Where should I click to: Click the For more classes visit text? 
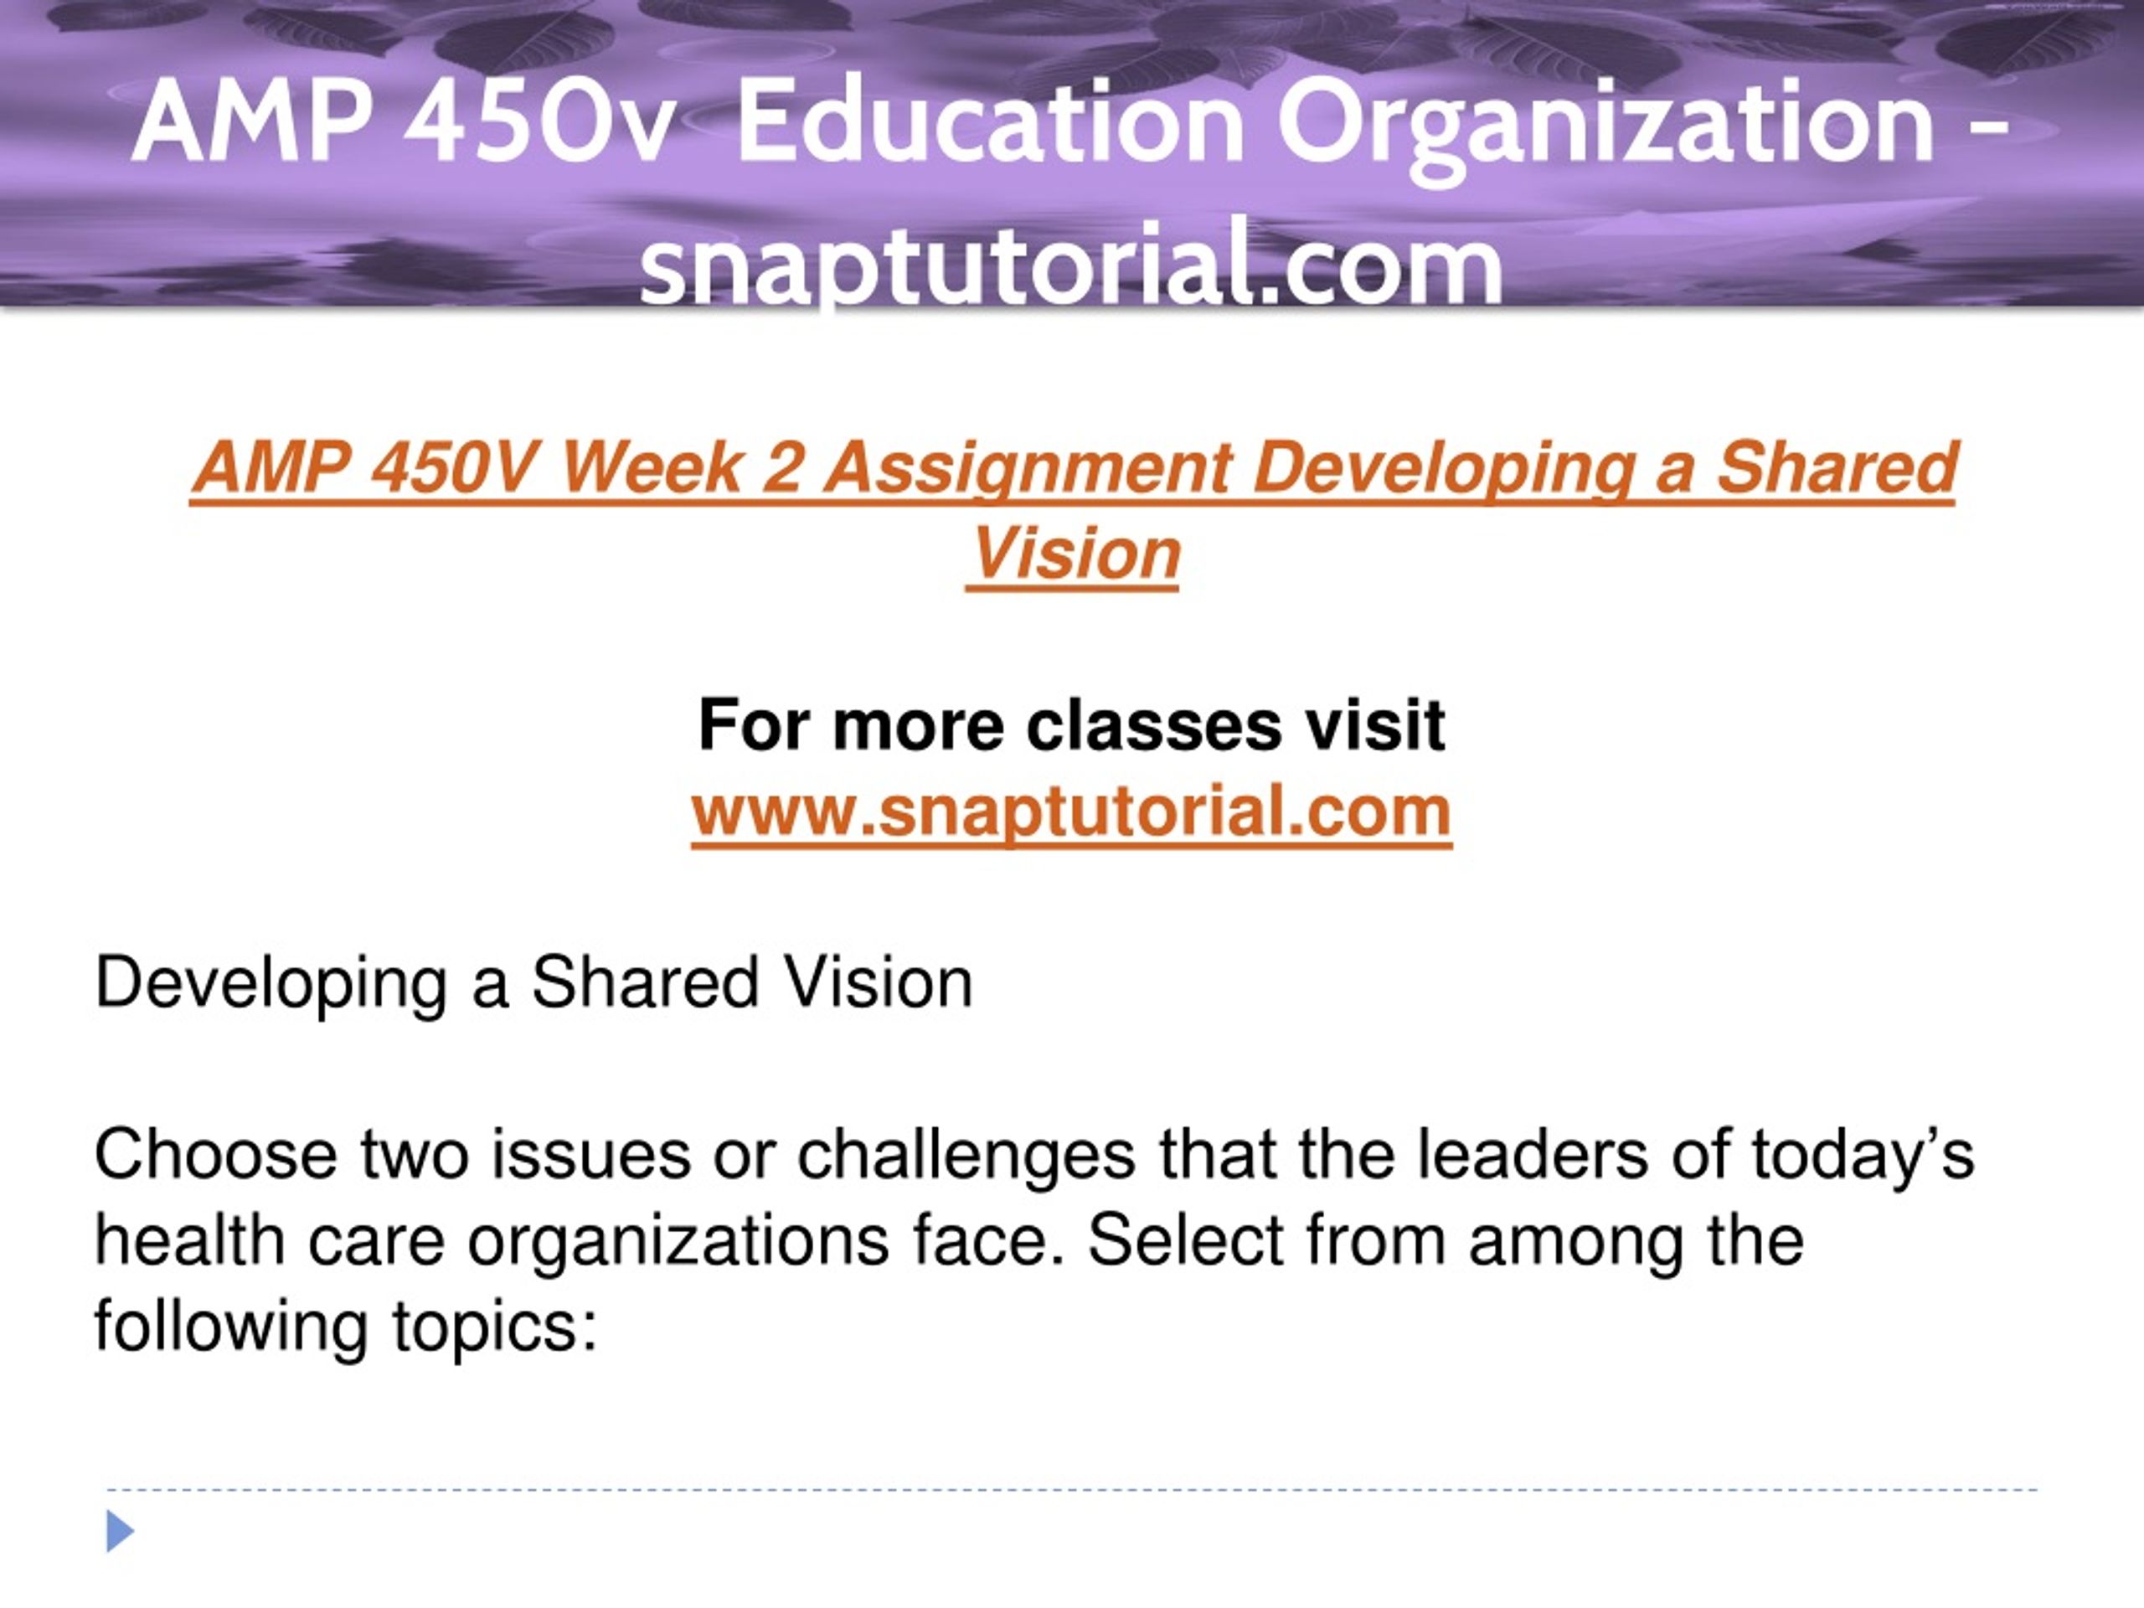pyautogui.click(x=1071, y=725)
